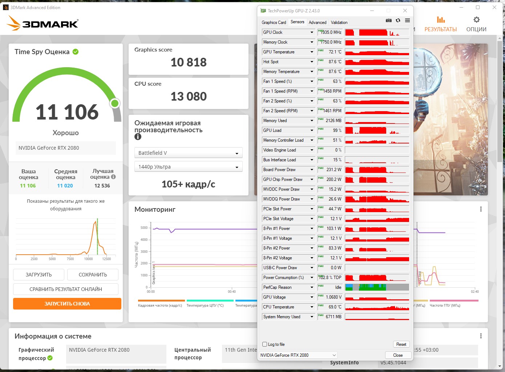505x372 pixels.
Task: Click the CPU score value 13 080
Action: 189,97
